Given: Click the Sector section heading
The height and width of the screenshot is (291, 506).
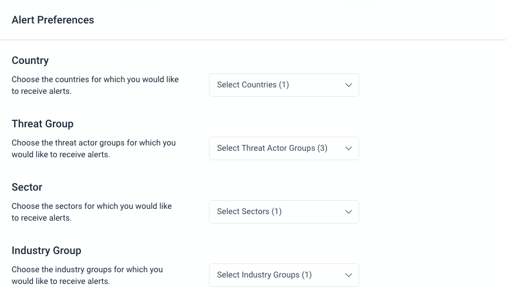Looking at the screenshot, I should coord(27,187).
